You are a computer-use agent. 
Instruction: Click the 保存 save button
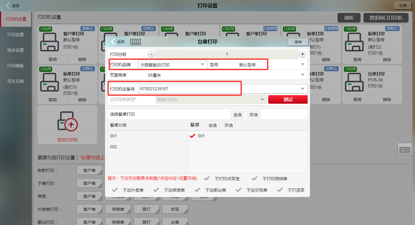[x=298, y=42]
